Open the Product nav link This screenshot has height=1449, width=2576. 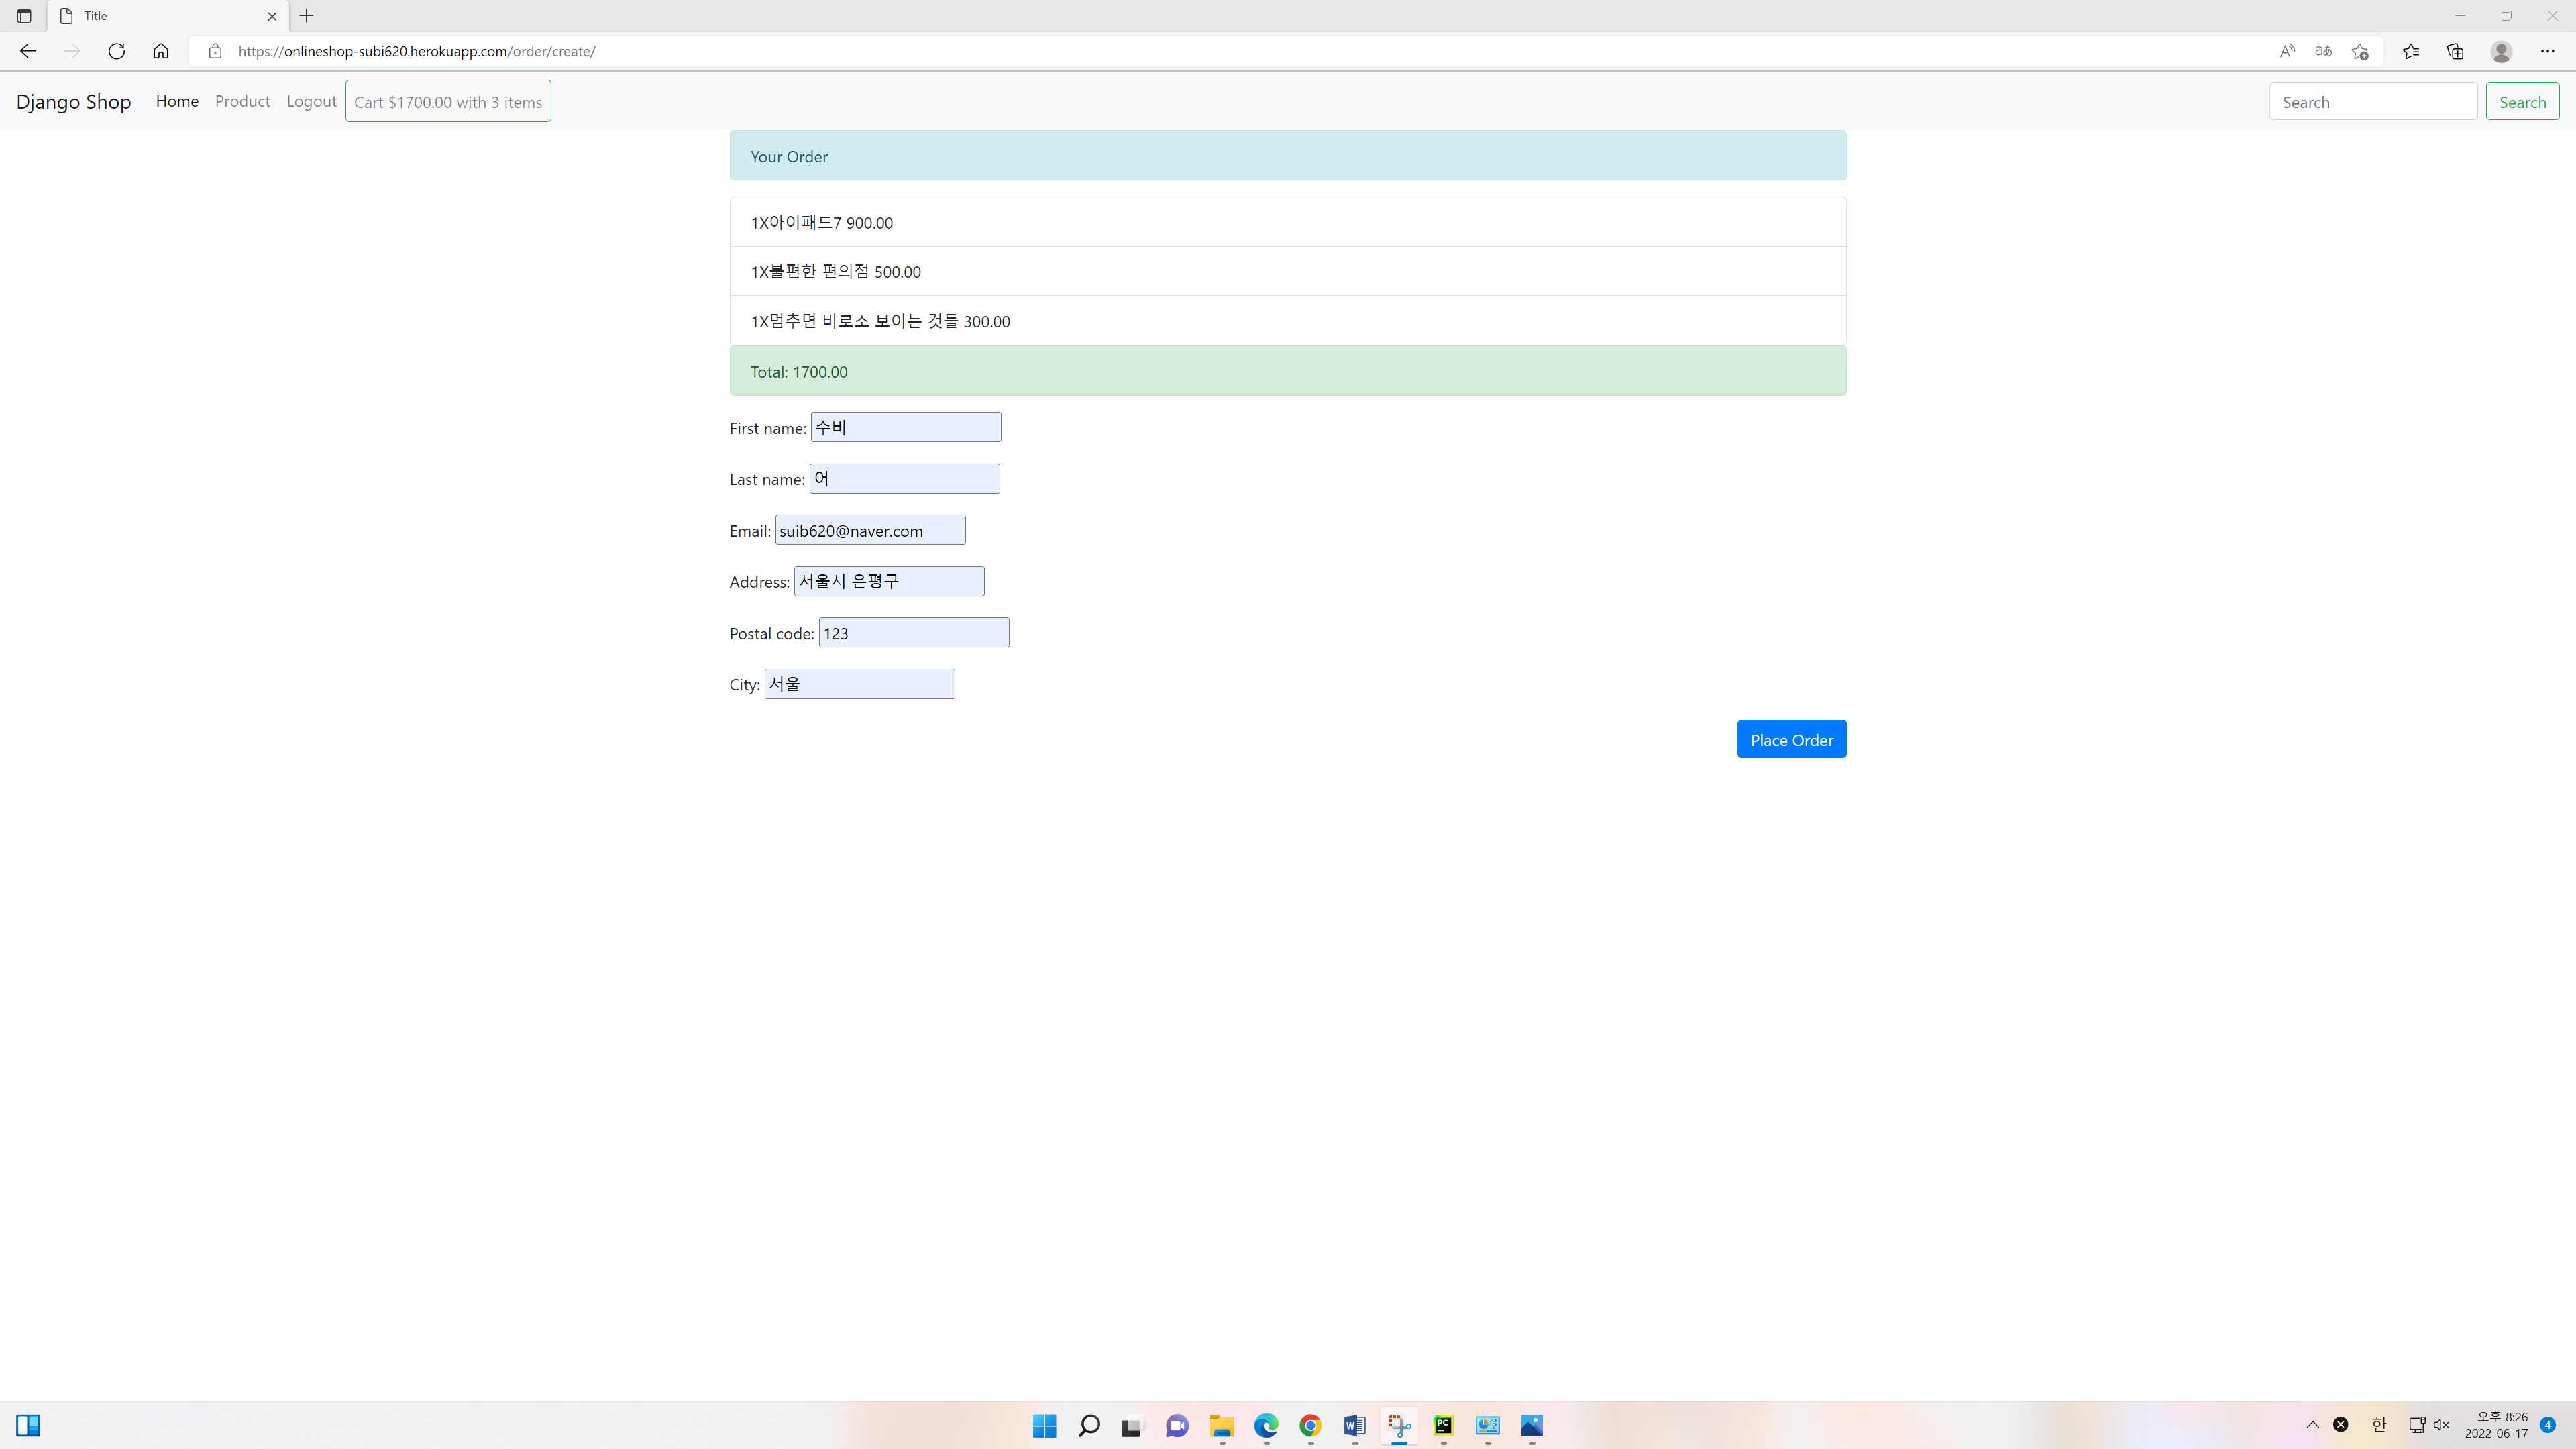point(242,101)
